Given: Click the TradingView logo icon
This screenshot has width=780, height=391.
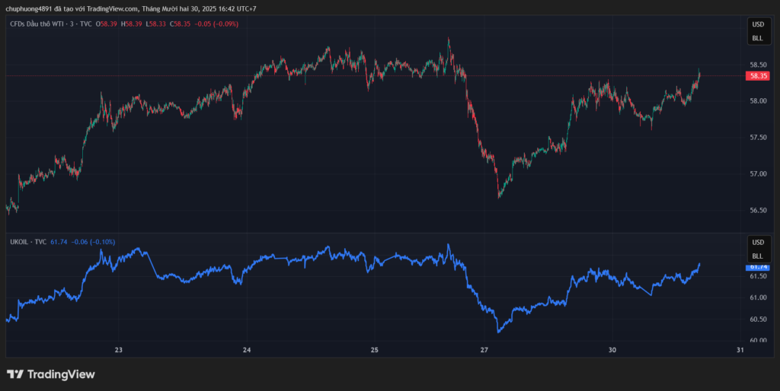Looking at the screenshot, I should click(14, 374).
